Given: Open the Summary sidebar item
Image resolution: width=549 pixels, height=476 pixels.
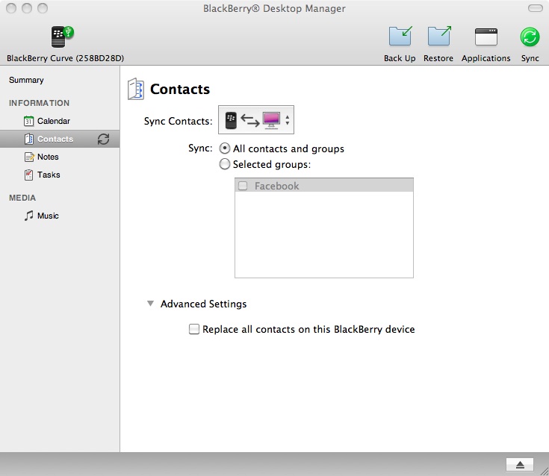Looking at the screenshot, I should 26,80.
